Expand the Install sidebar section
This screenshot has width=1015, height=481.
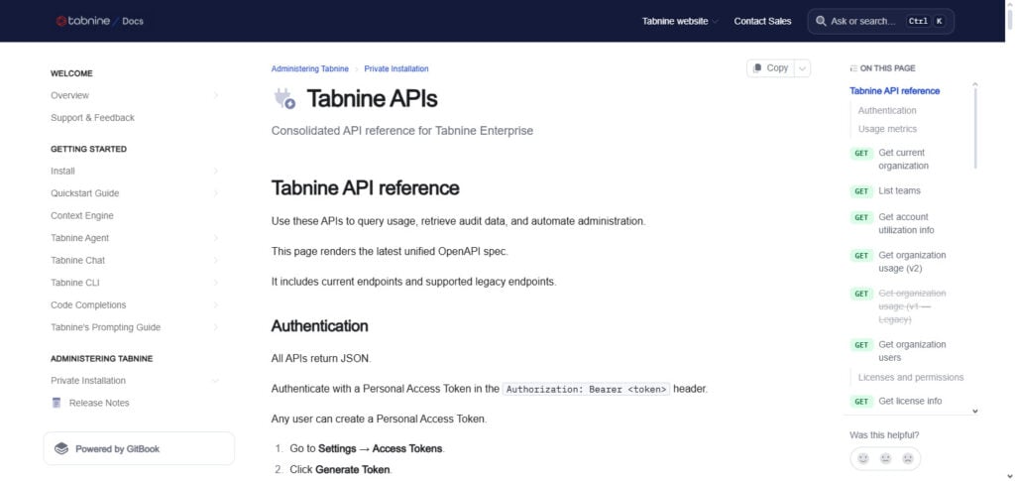click(x=215, y=172)
